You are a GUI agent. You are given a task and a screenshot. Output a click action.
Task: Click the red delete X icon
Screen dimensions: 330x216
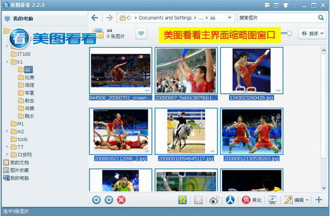coord(121,200)
